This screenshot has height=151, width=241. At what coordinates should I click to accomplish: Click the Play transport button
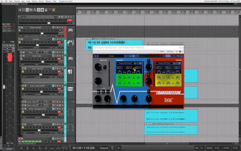click(34, 148)
